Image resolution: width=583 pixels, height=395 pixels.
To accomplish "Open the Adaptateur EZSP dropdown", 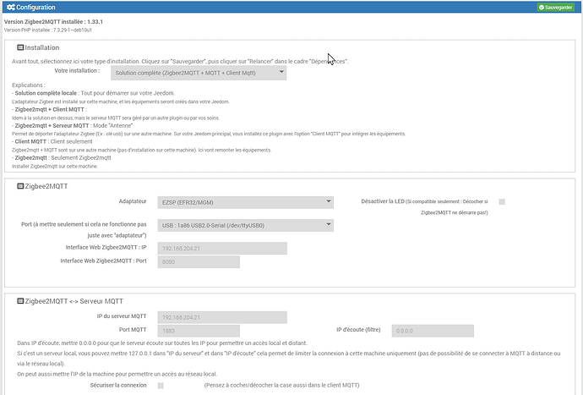I will click(x=245, y=202).
